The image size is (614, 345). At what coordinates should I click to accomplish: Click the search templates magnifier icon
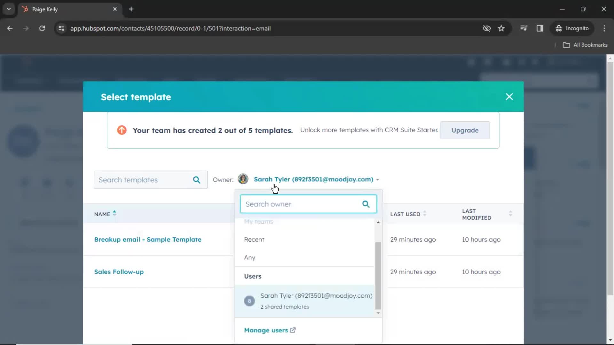tap(197, 180)
